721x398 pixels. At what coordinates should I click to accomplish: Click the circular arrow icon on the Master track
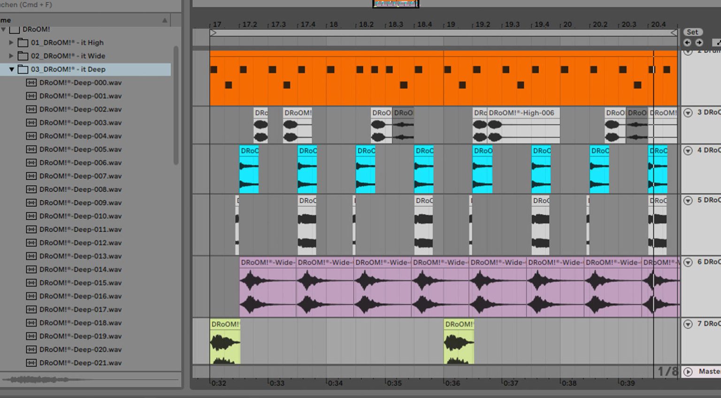point(688,372)
